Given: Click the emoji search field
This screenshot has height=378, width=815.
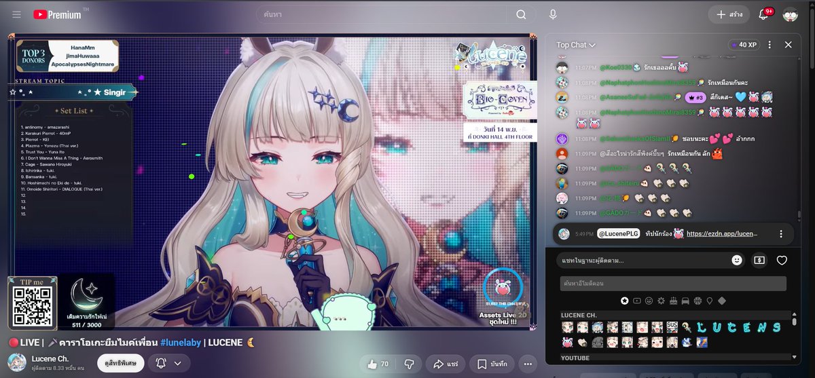Looking at the screenshot, I should tap(673, 284).
